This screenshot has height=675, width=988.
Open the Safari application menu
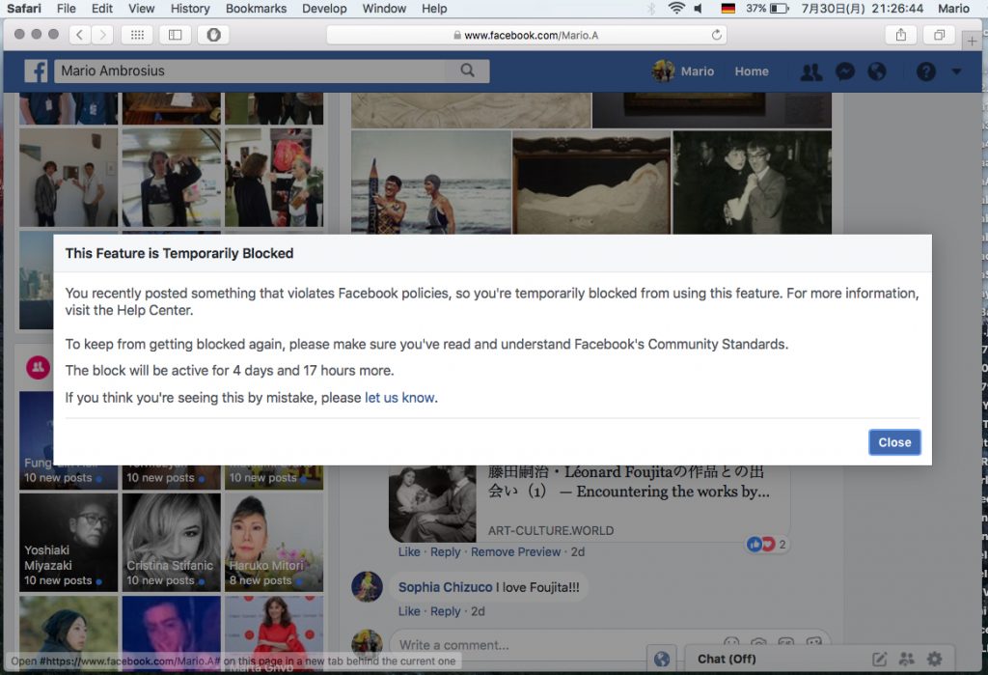point(24,8)
